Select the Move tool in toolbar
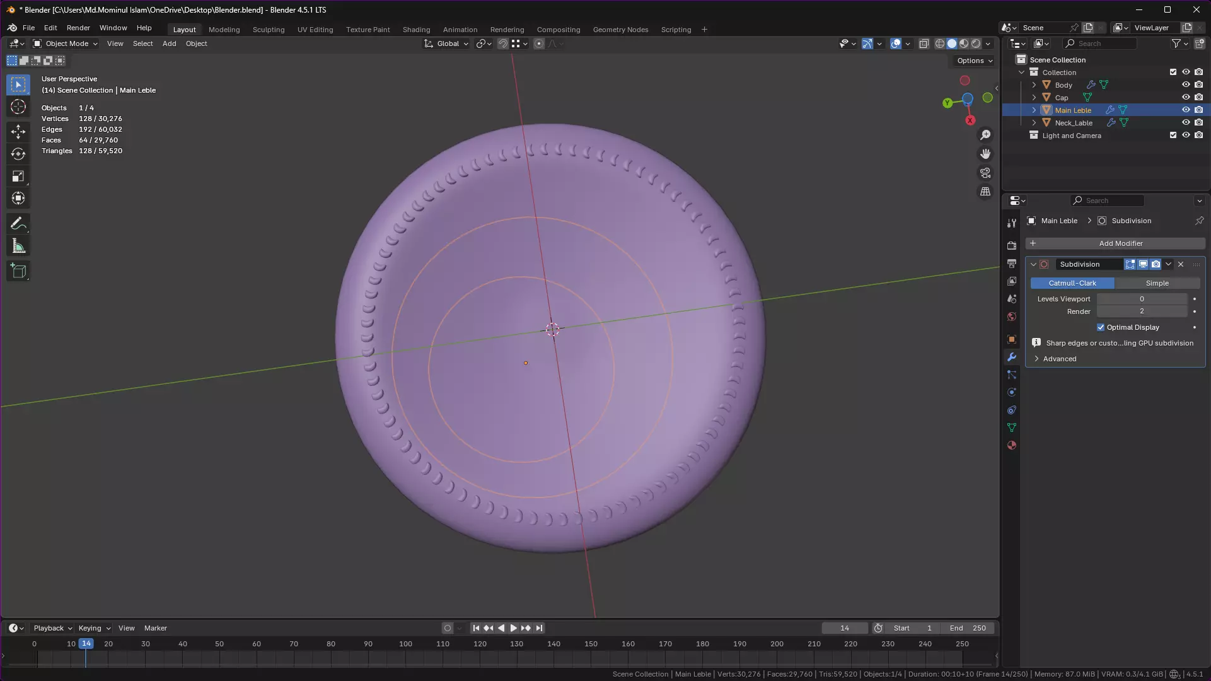This screenshot has height=681, width=1211. point(18,131)
